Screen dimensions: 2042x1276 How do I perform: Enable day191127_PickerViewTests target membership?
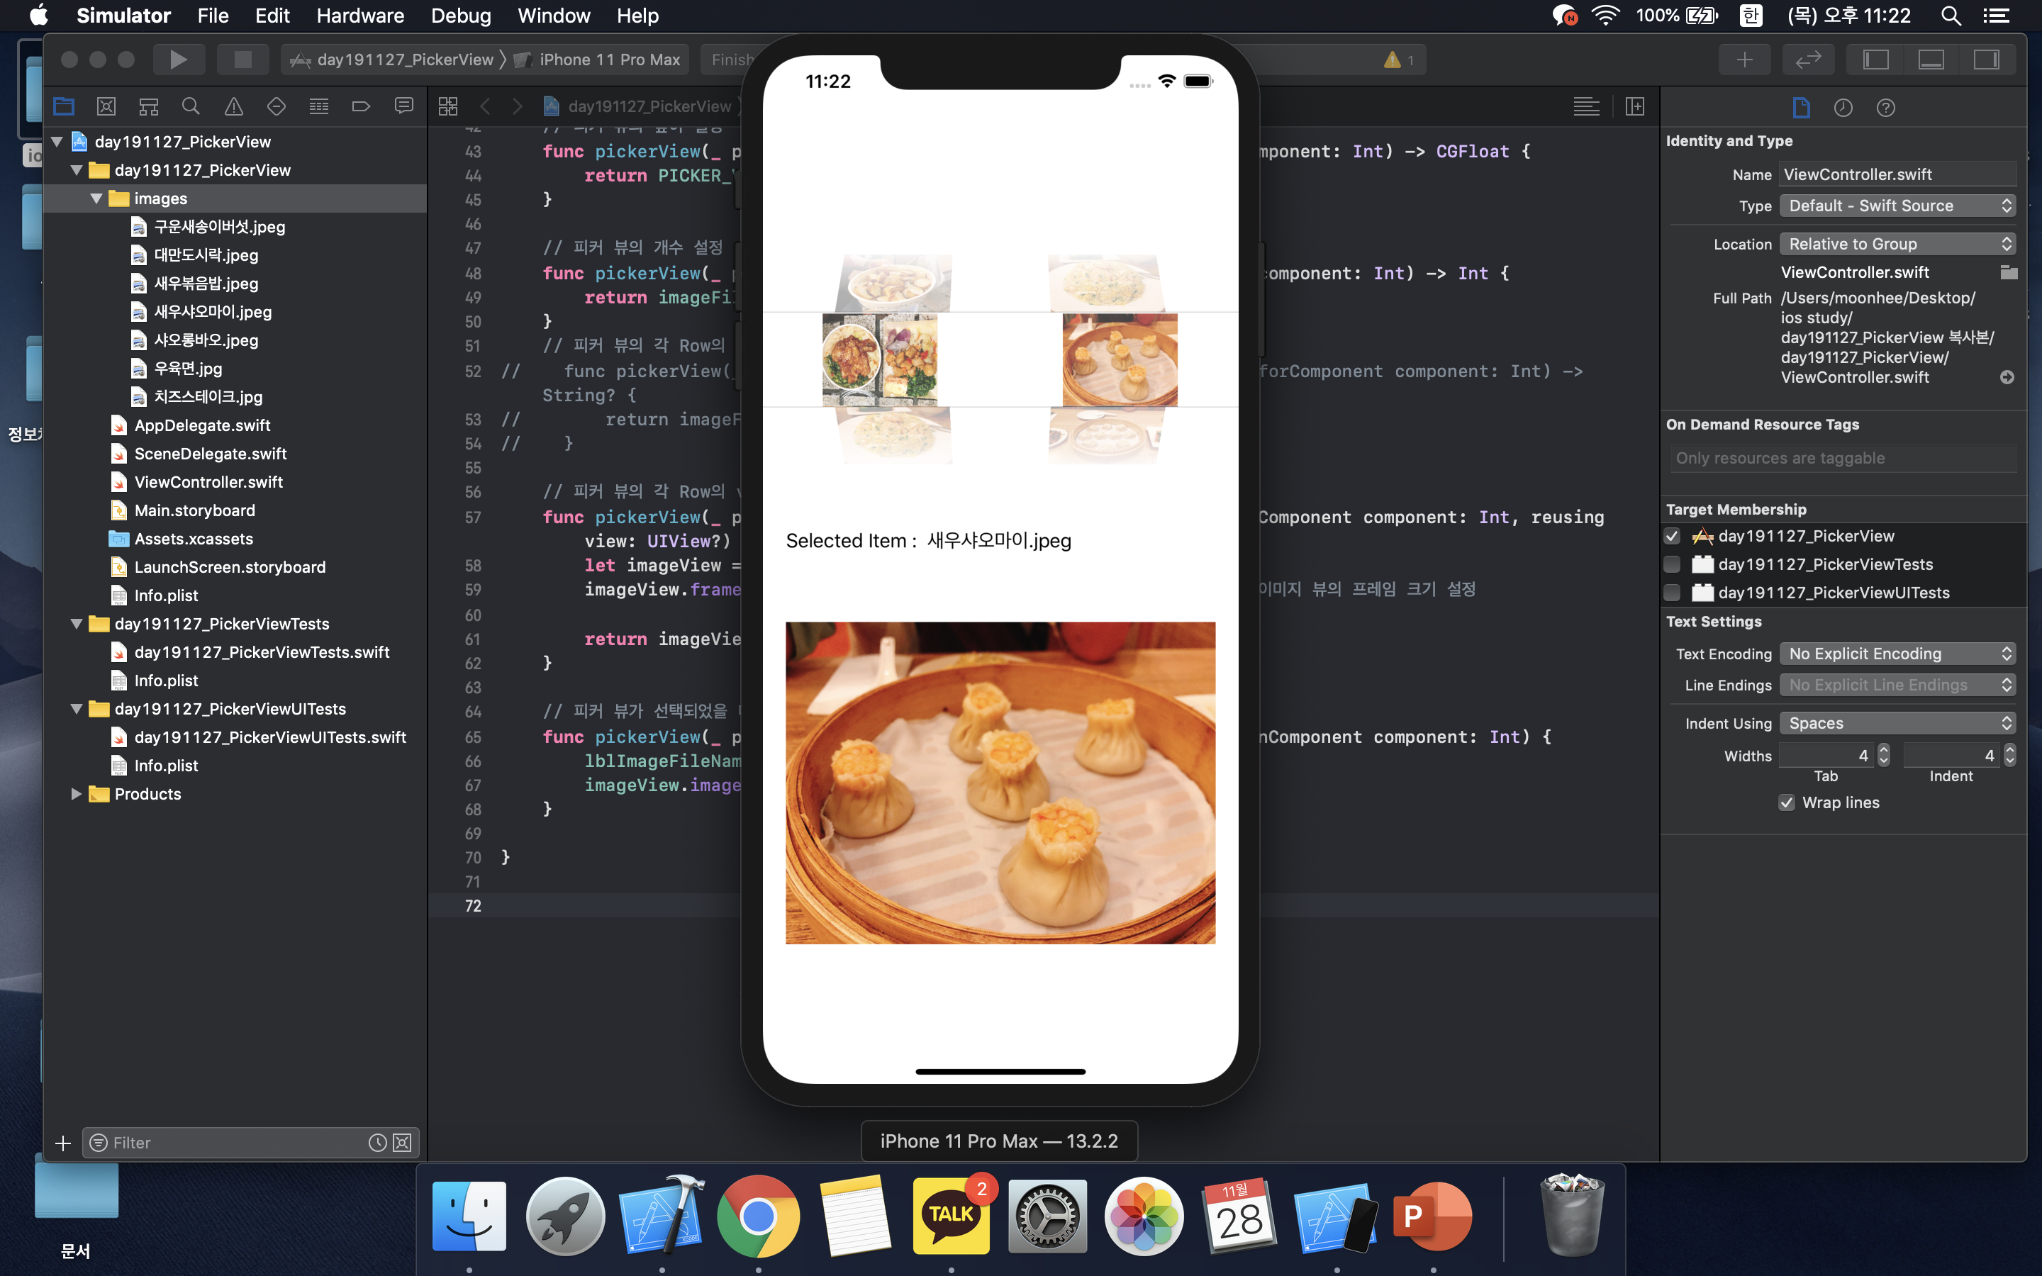pos(1673,564)
